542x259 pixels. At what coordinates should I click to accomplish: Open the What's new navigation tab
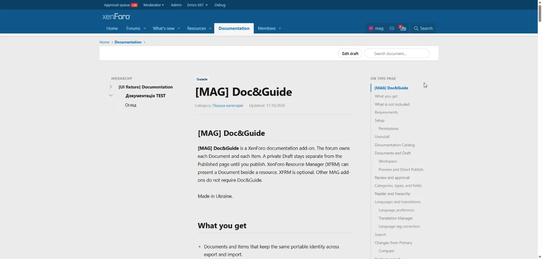pos(163,28)
